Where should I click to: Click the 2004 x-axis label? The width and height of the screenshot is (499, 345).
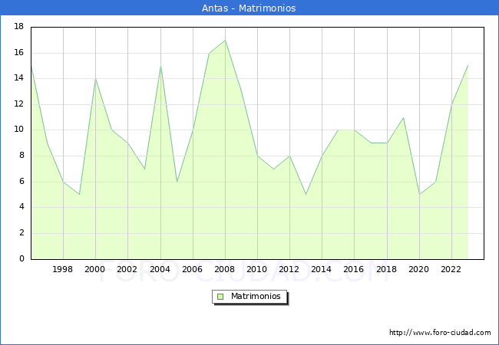160,269
